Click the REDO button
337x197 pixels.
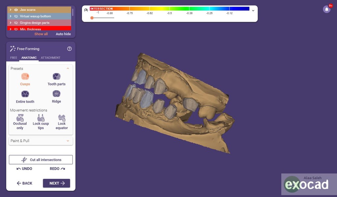point(57,169)
